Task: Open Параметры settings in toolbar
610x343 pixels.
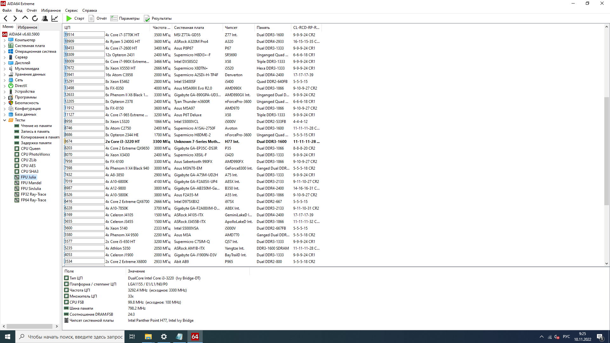Action: click(x=125, y=18)
